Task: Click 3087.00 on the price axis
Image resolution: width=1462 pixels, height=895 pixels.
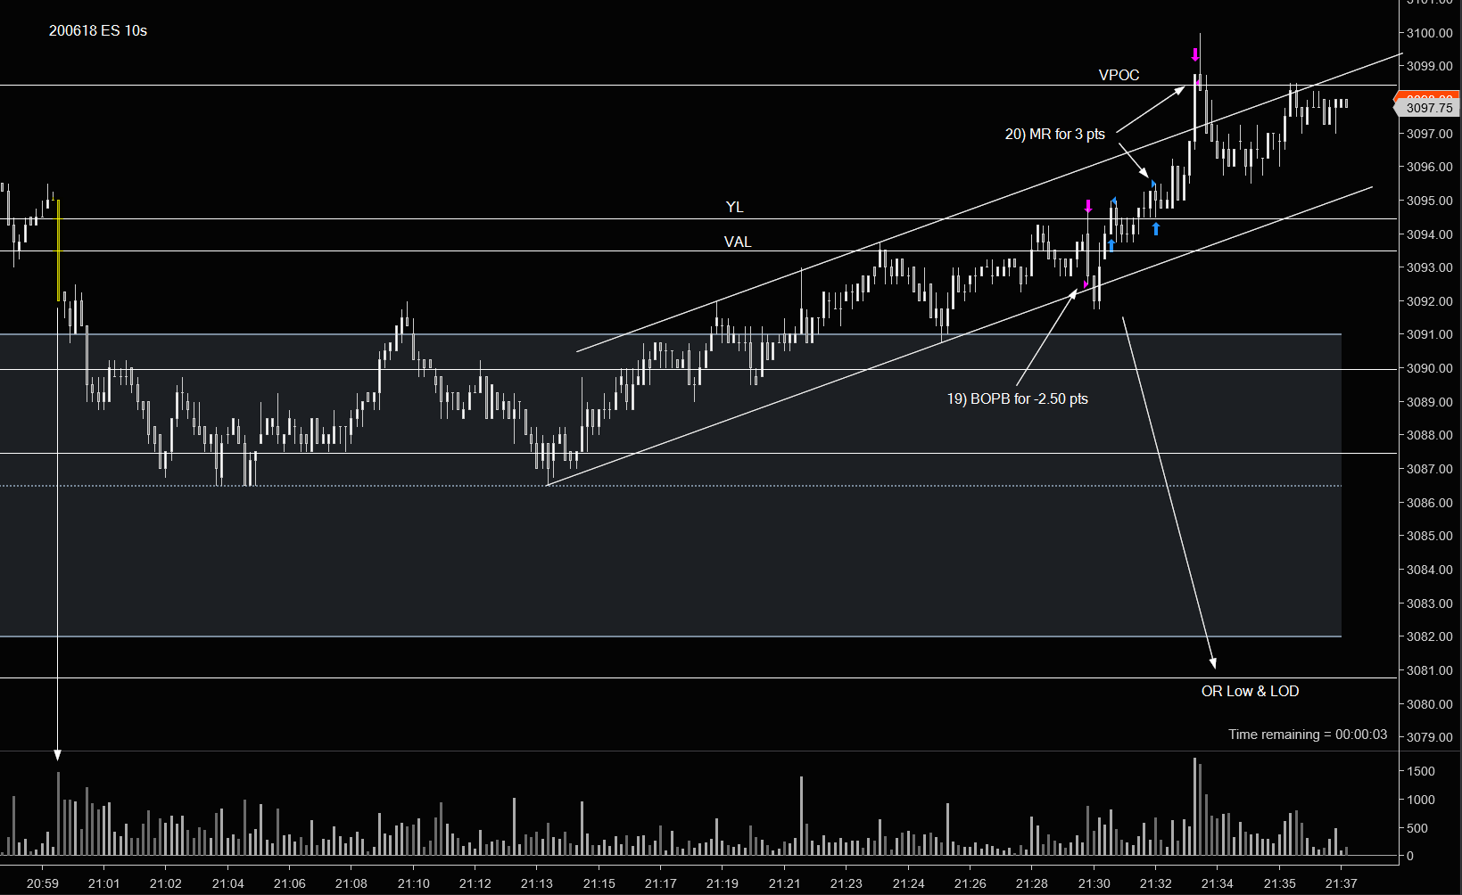Action: pyautogui.click(x=1430, y=469)
